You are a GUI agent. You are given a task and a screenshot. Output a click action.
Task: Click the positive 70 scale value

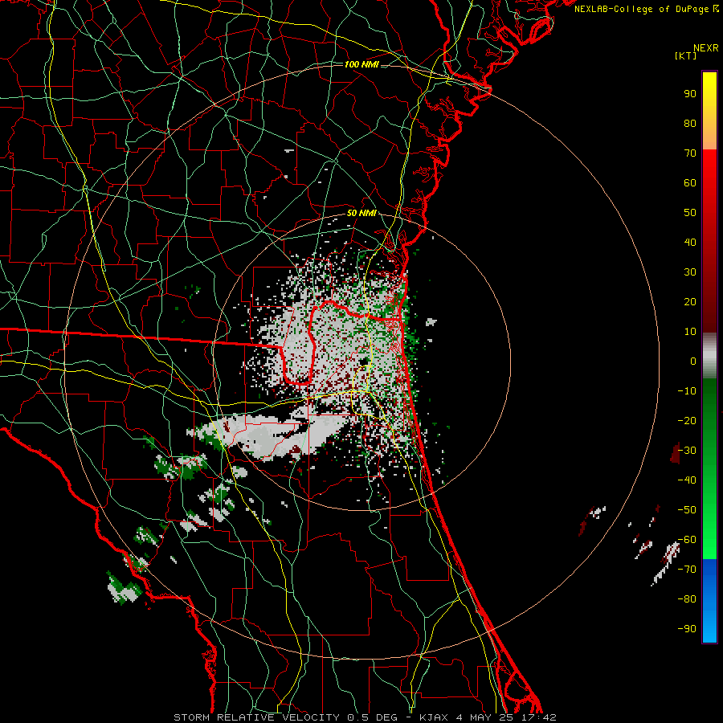tap(690, 153)
